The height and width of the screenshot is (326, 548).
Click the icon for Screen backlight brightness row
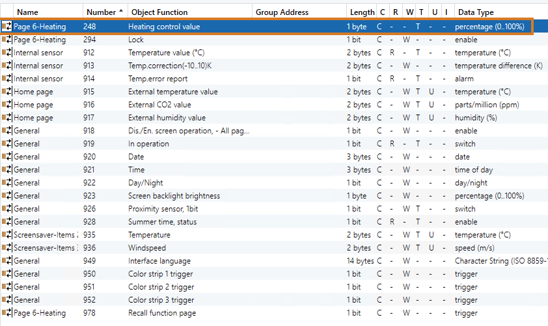pyautogui.click(x=7, y=196)
